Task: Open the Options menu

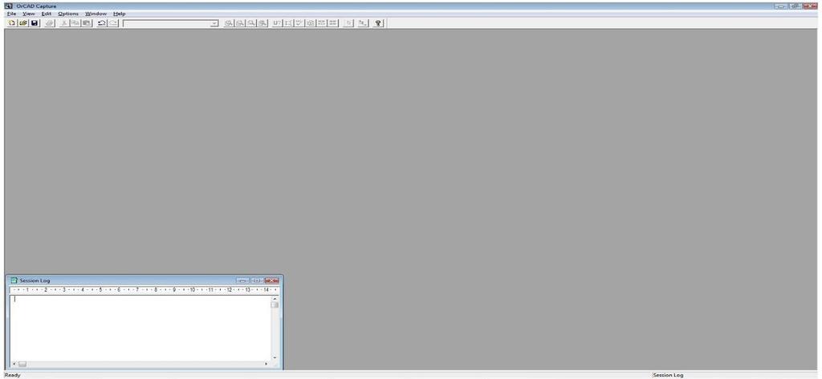Action: pos(68,14)
